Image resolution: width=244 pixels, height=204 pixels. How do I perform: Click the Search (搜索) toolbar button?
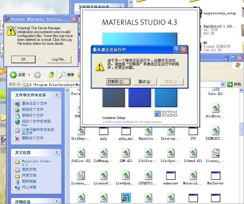click(67, 75)
